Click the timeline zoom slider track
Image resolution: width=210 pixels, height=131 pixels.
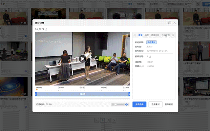click(120, 104)
